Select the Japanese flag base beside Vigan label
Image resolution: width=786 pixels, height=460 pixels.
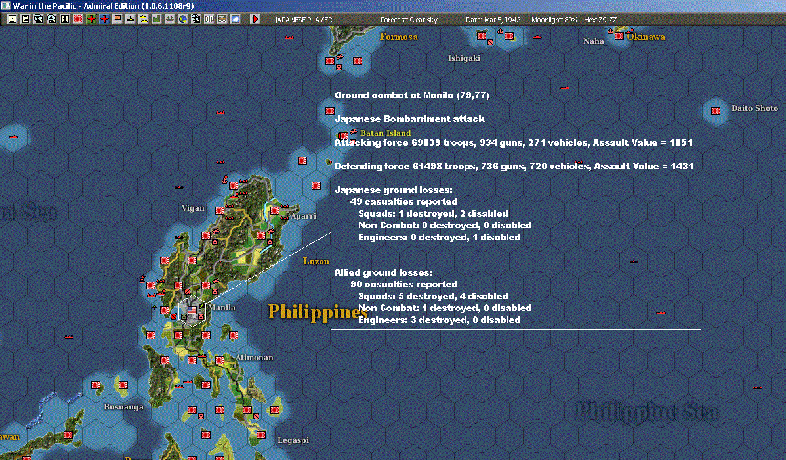coord(220,211)
